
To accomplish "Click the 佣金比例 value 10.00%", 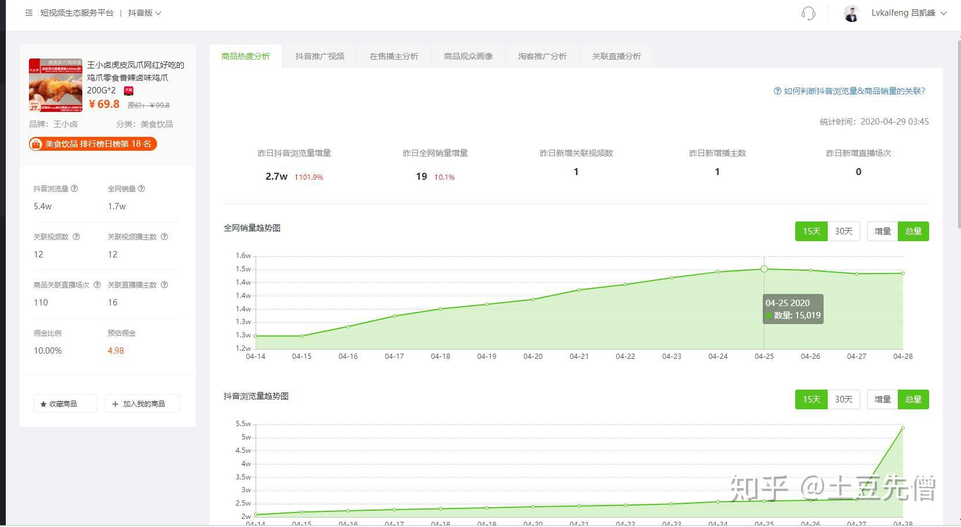I will coord(48,350).
